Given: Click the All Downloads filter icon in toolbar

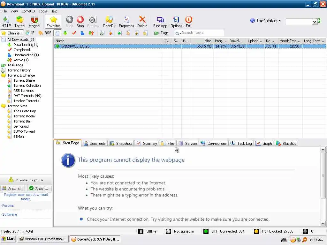Looking at the screenshot, I should (x=57, y=33).
